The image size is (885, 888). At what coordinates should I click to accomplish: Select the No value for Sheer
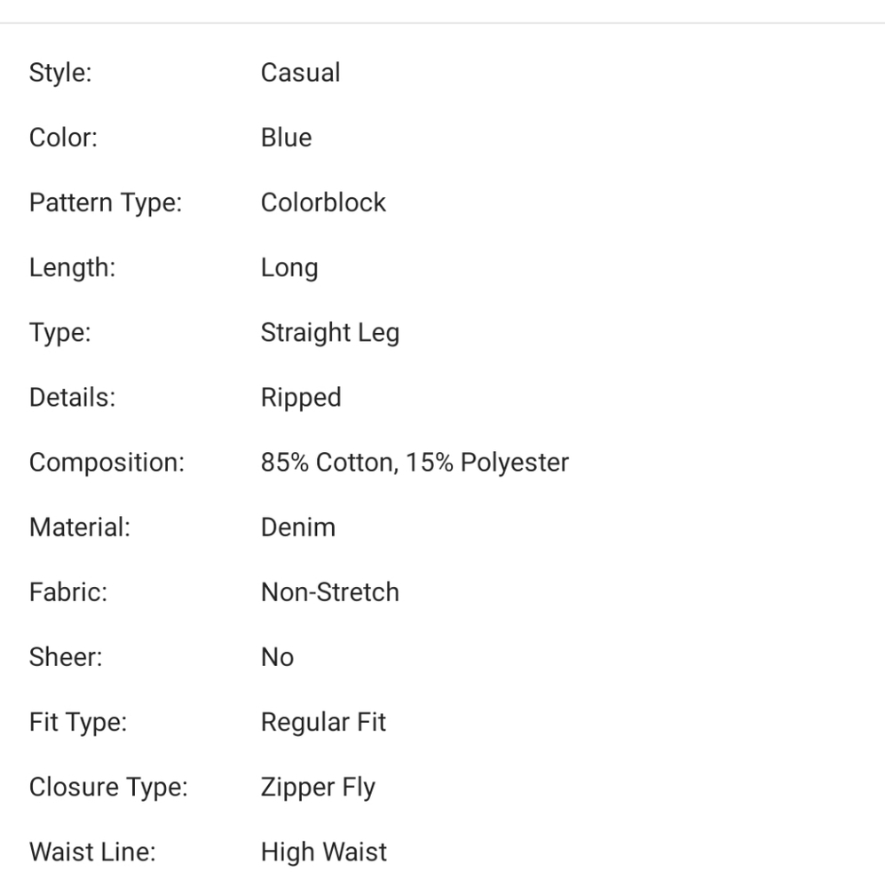click(278, 657)
